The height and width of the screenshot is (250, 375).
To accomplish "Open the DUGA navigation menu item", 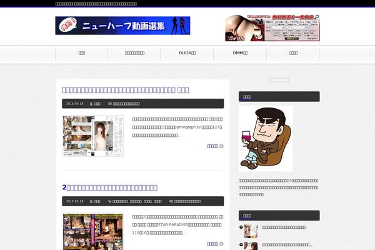I will coord(187,53).
